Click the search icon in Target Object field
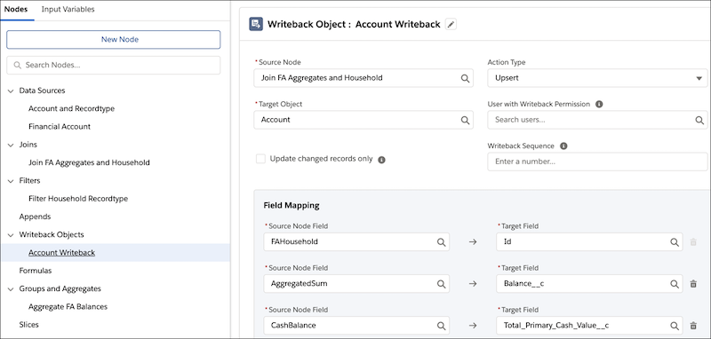This screenshot has height=339, width=711. [x=465, y=120]
